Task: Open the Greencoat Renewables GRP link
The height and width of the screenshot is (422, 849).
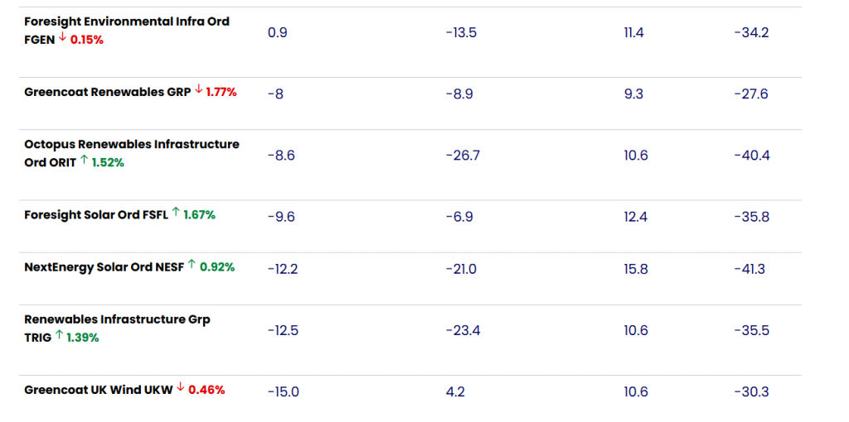Action: pyautogui.click(x=107, y=92)
